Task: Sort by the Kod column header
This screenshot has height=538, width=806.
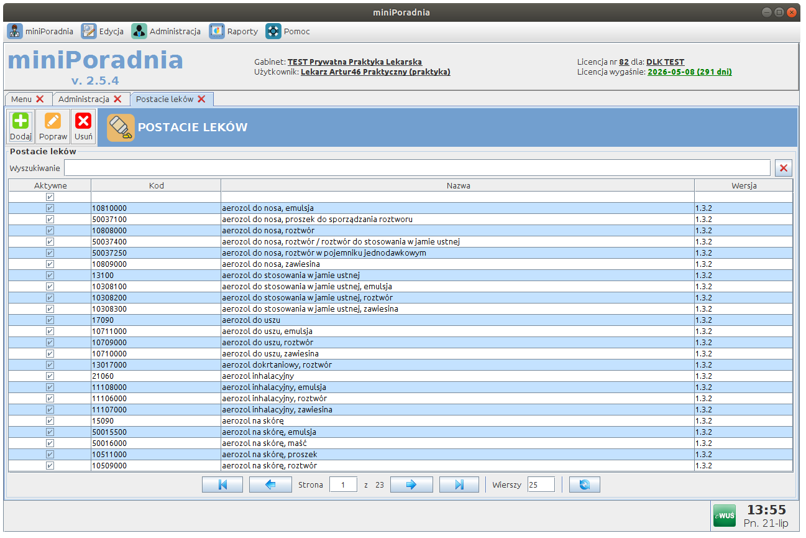Action: click(156, 185)
